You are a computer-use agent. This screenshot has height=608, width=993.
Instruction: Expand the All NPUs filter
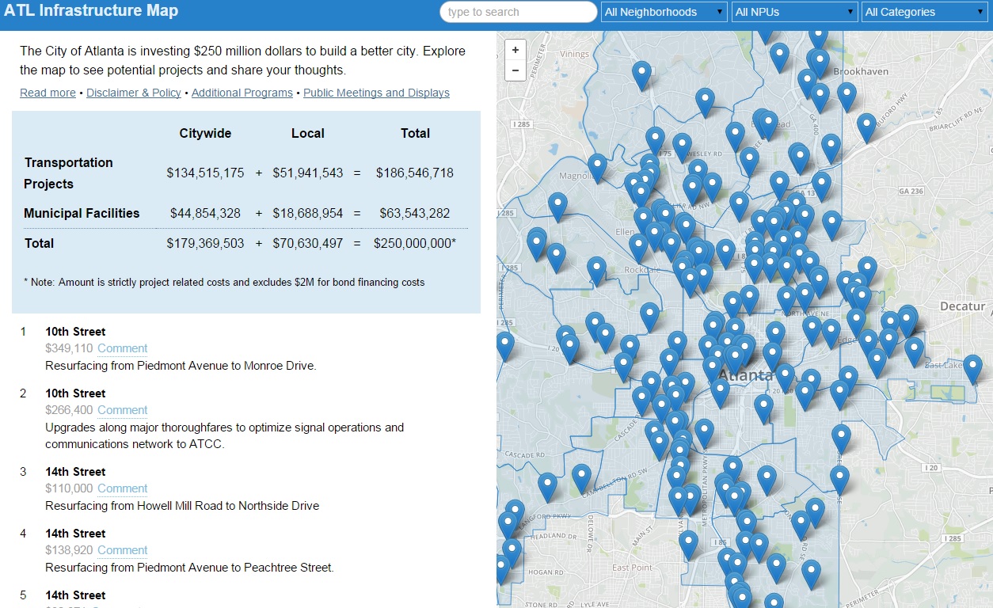(x=794, y=12)
